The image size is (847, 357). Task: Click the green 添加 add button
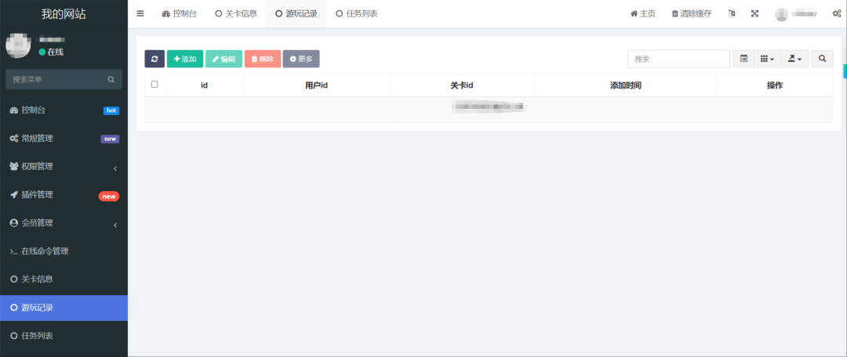[x=185, y=59]
